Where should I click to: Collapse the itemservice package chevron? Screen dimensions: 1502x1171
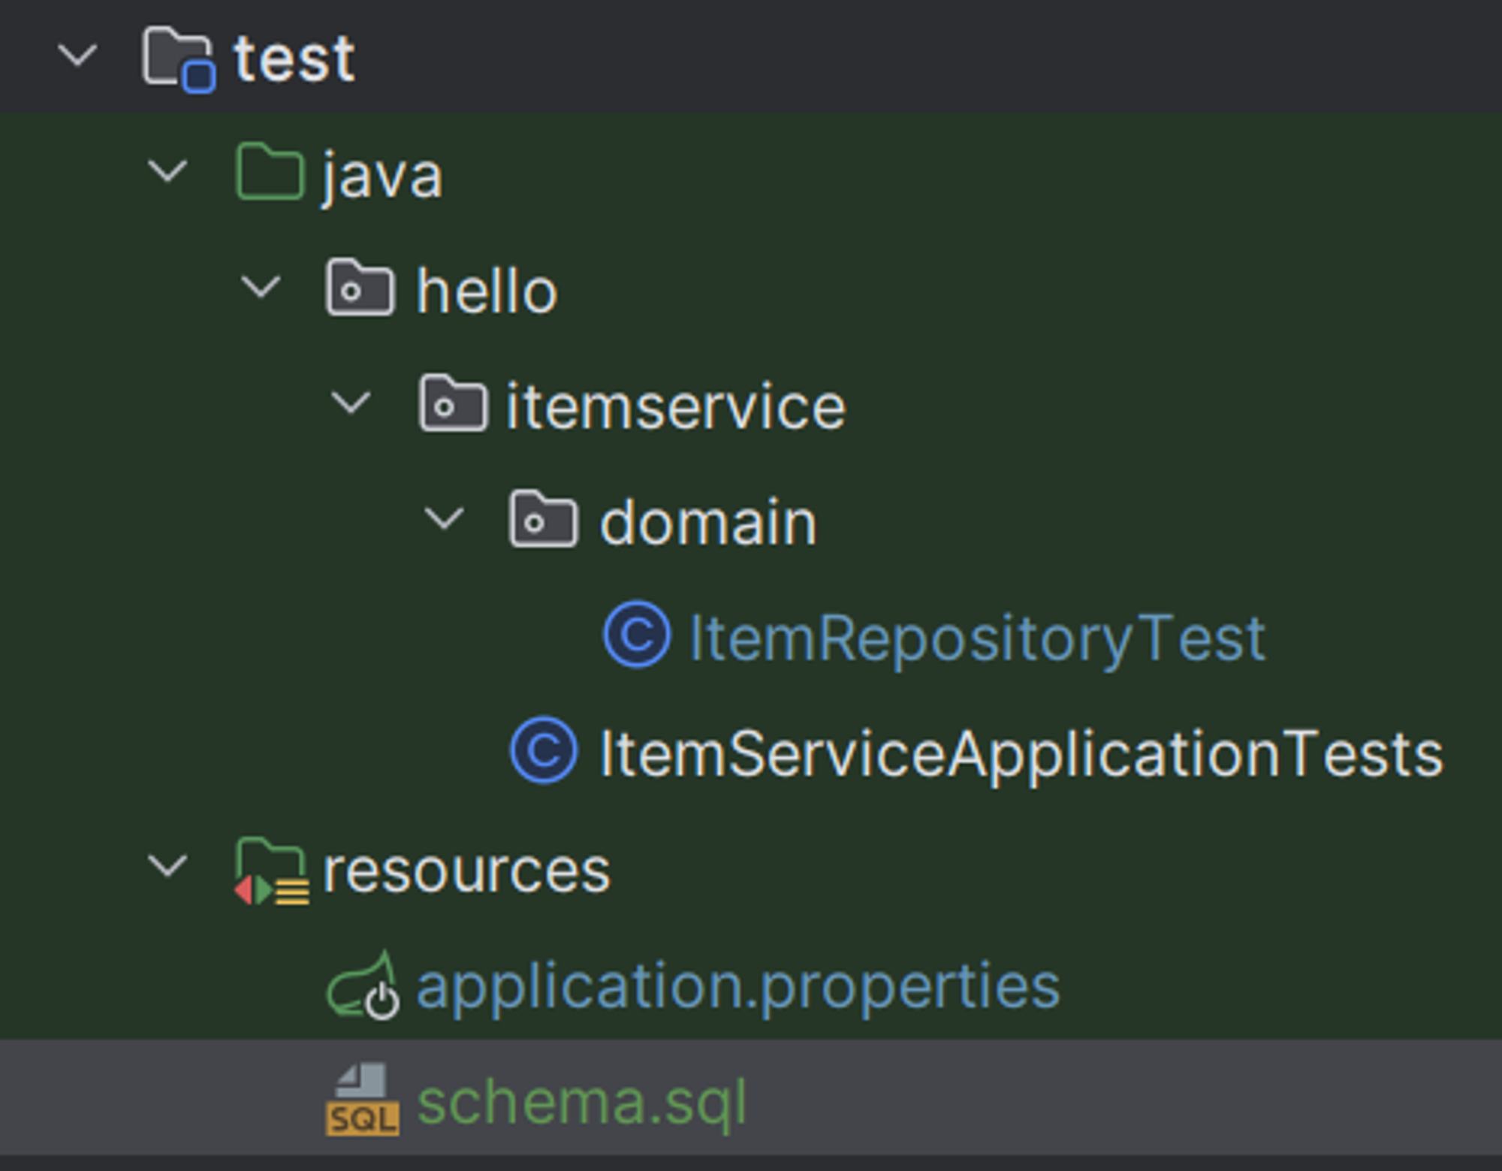click(x=351, y=403)
